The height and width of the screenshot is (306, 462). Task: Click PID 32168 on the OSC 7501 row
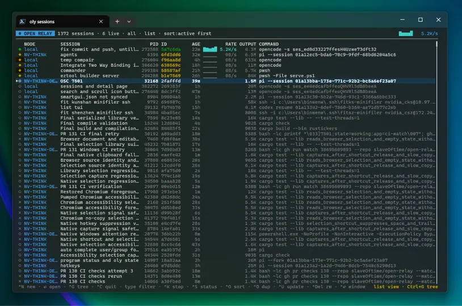[151, 81]
